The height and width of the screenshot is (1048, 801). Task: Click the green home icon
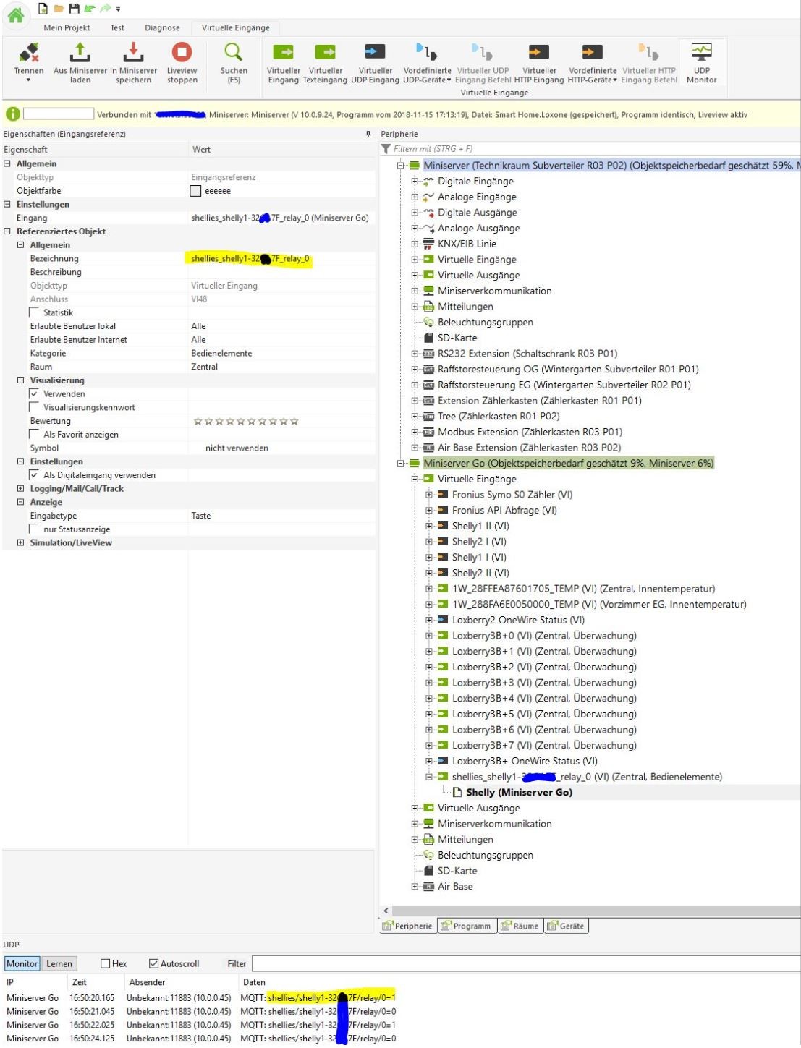tap(16, 16)
